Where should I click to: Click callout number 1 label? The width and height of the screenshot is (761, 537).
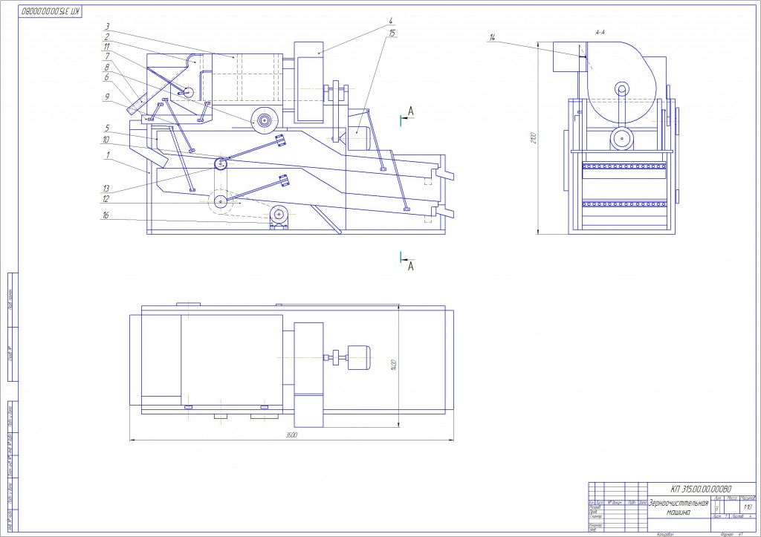[107, 155]
